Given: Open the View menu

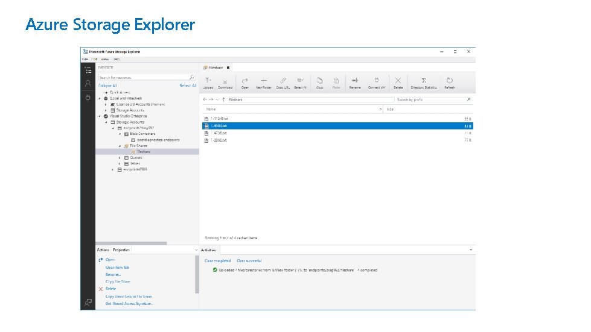Looking at the screenshot, I should pyautogui.click(x=105, y=59).
